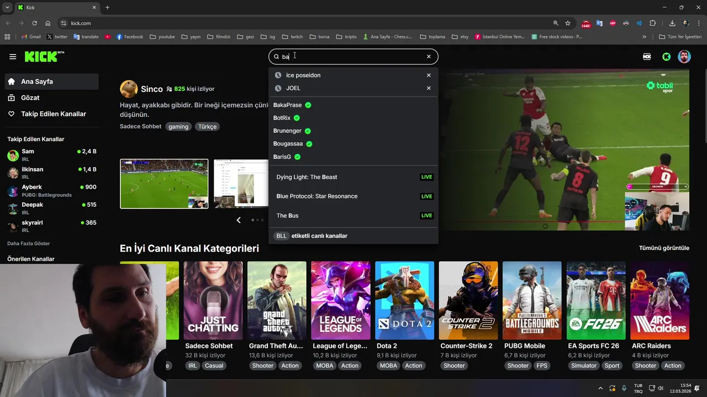Click the featured stream video player
Screen dimensions: 707x397
click(564, 149)
